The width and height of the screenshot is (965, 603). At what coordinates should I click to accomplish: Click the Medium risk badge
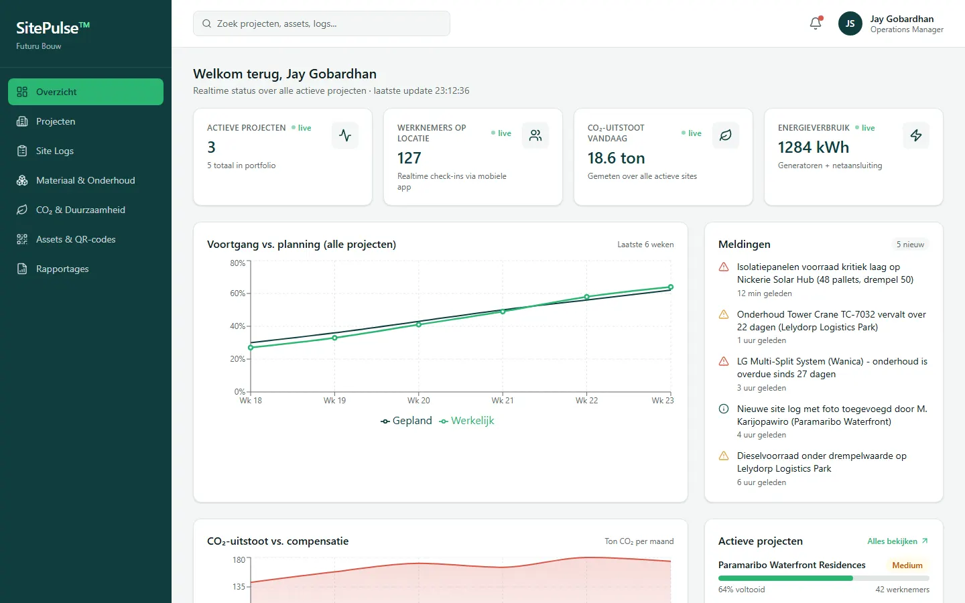point(907,565)
